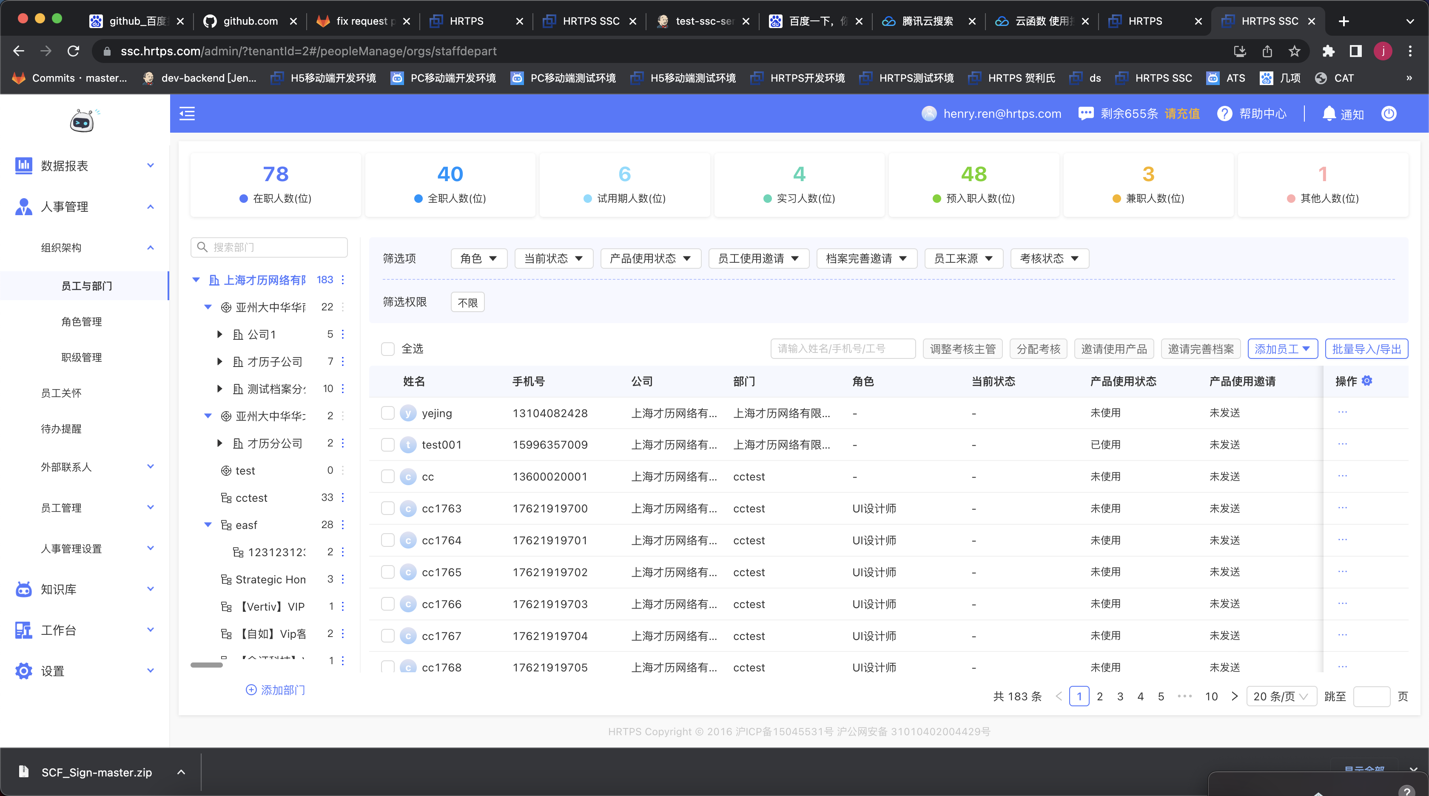Tick the 全选 select-all checkbox

click(x=388, y=349)
